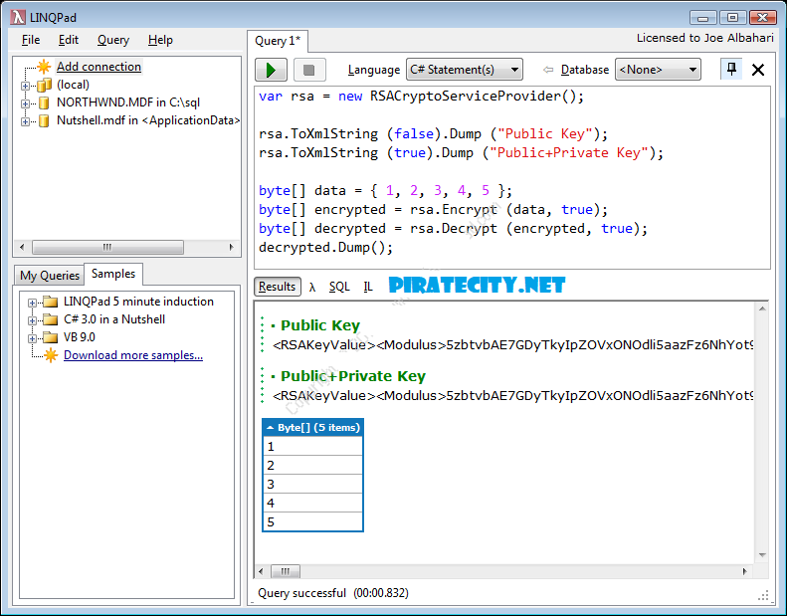Stop query execution with the square button
Image resolution: width=787 pixels, height=616 pixels.
point(309,70)
